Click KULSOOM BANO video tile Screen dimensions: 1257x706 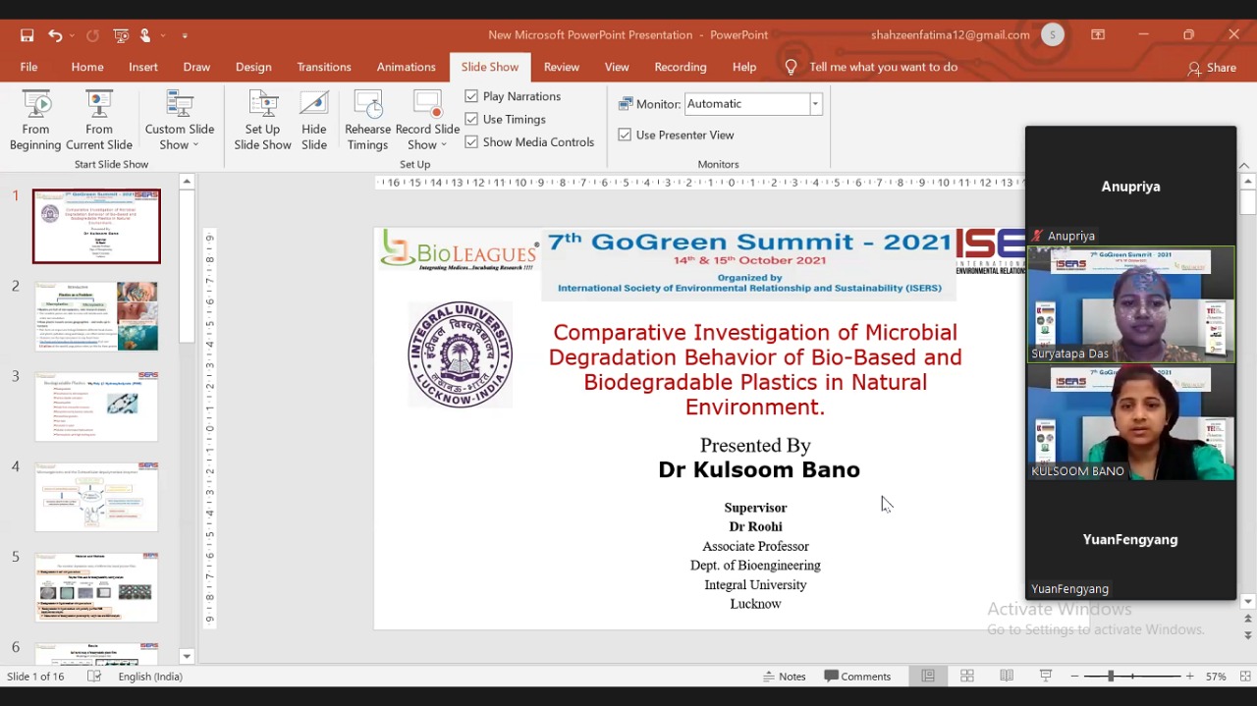point(1130,423)
